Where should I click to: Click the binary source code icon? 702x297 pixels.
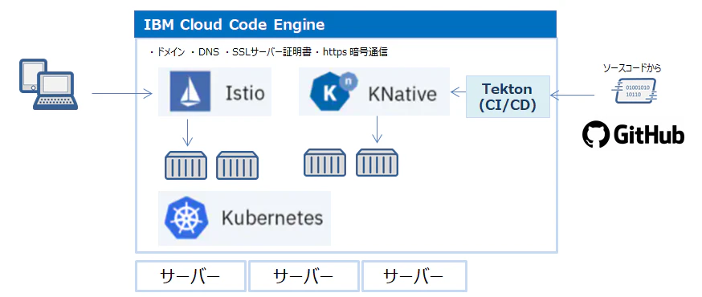click(634, 91)
